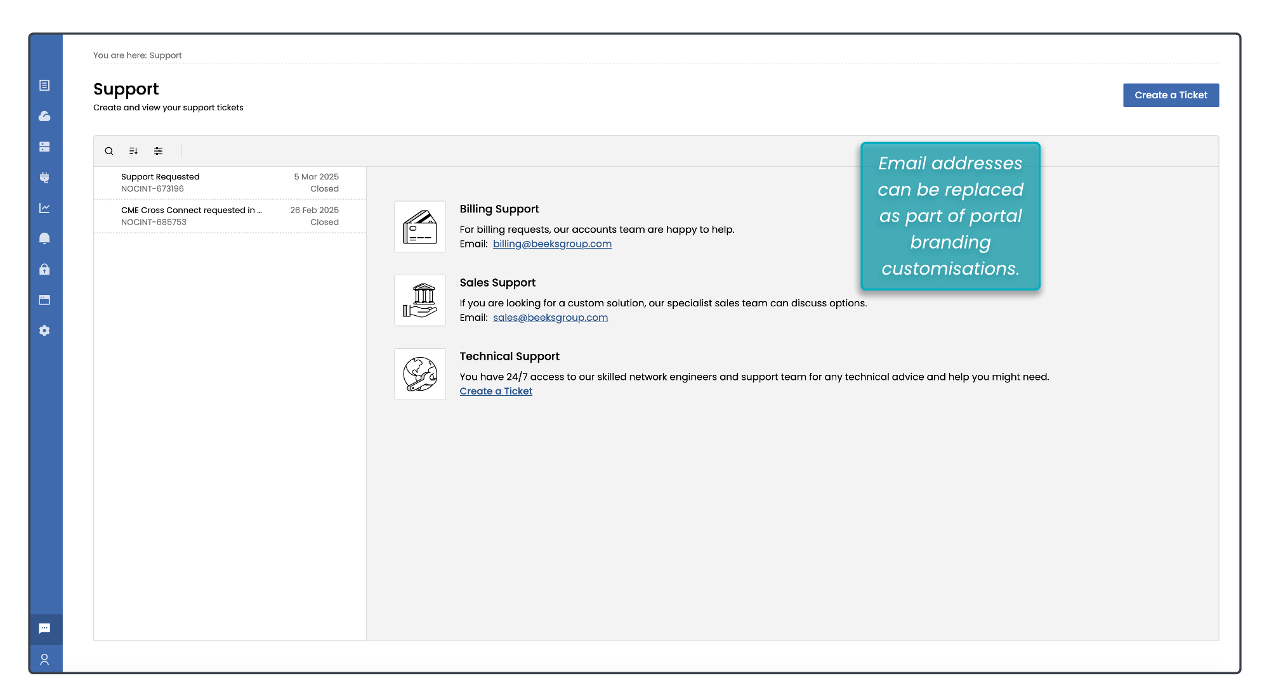Open the user profile sidebar icon
This screenshot has width=1269, height=697.
44,660
